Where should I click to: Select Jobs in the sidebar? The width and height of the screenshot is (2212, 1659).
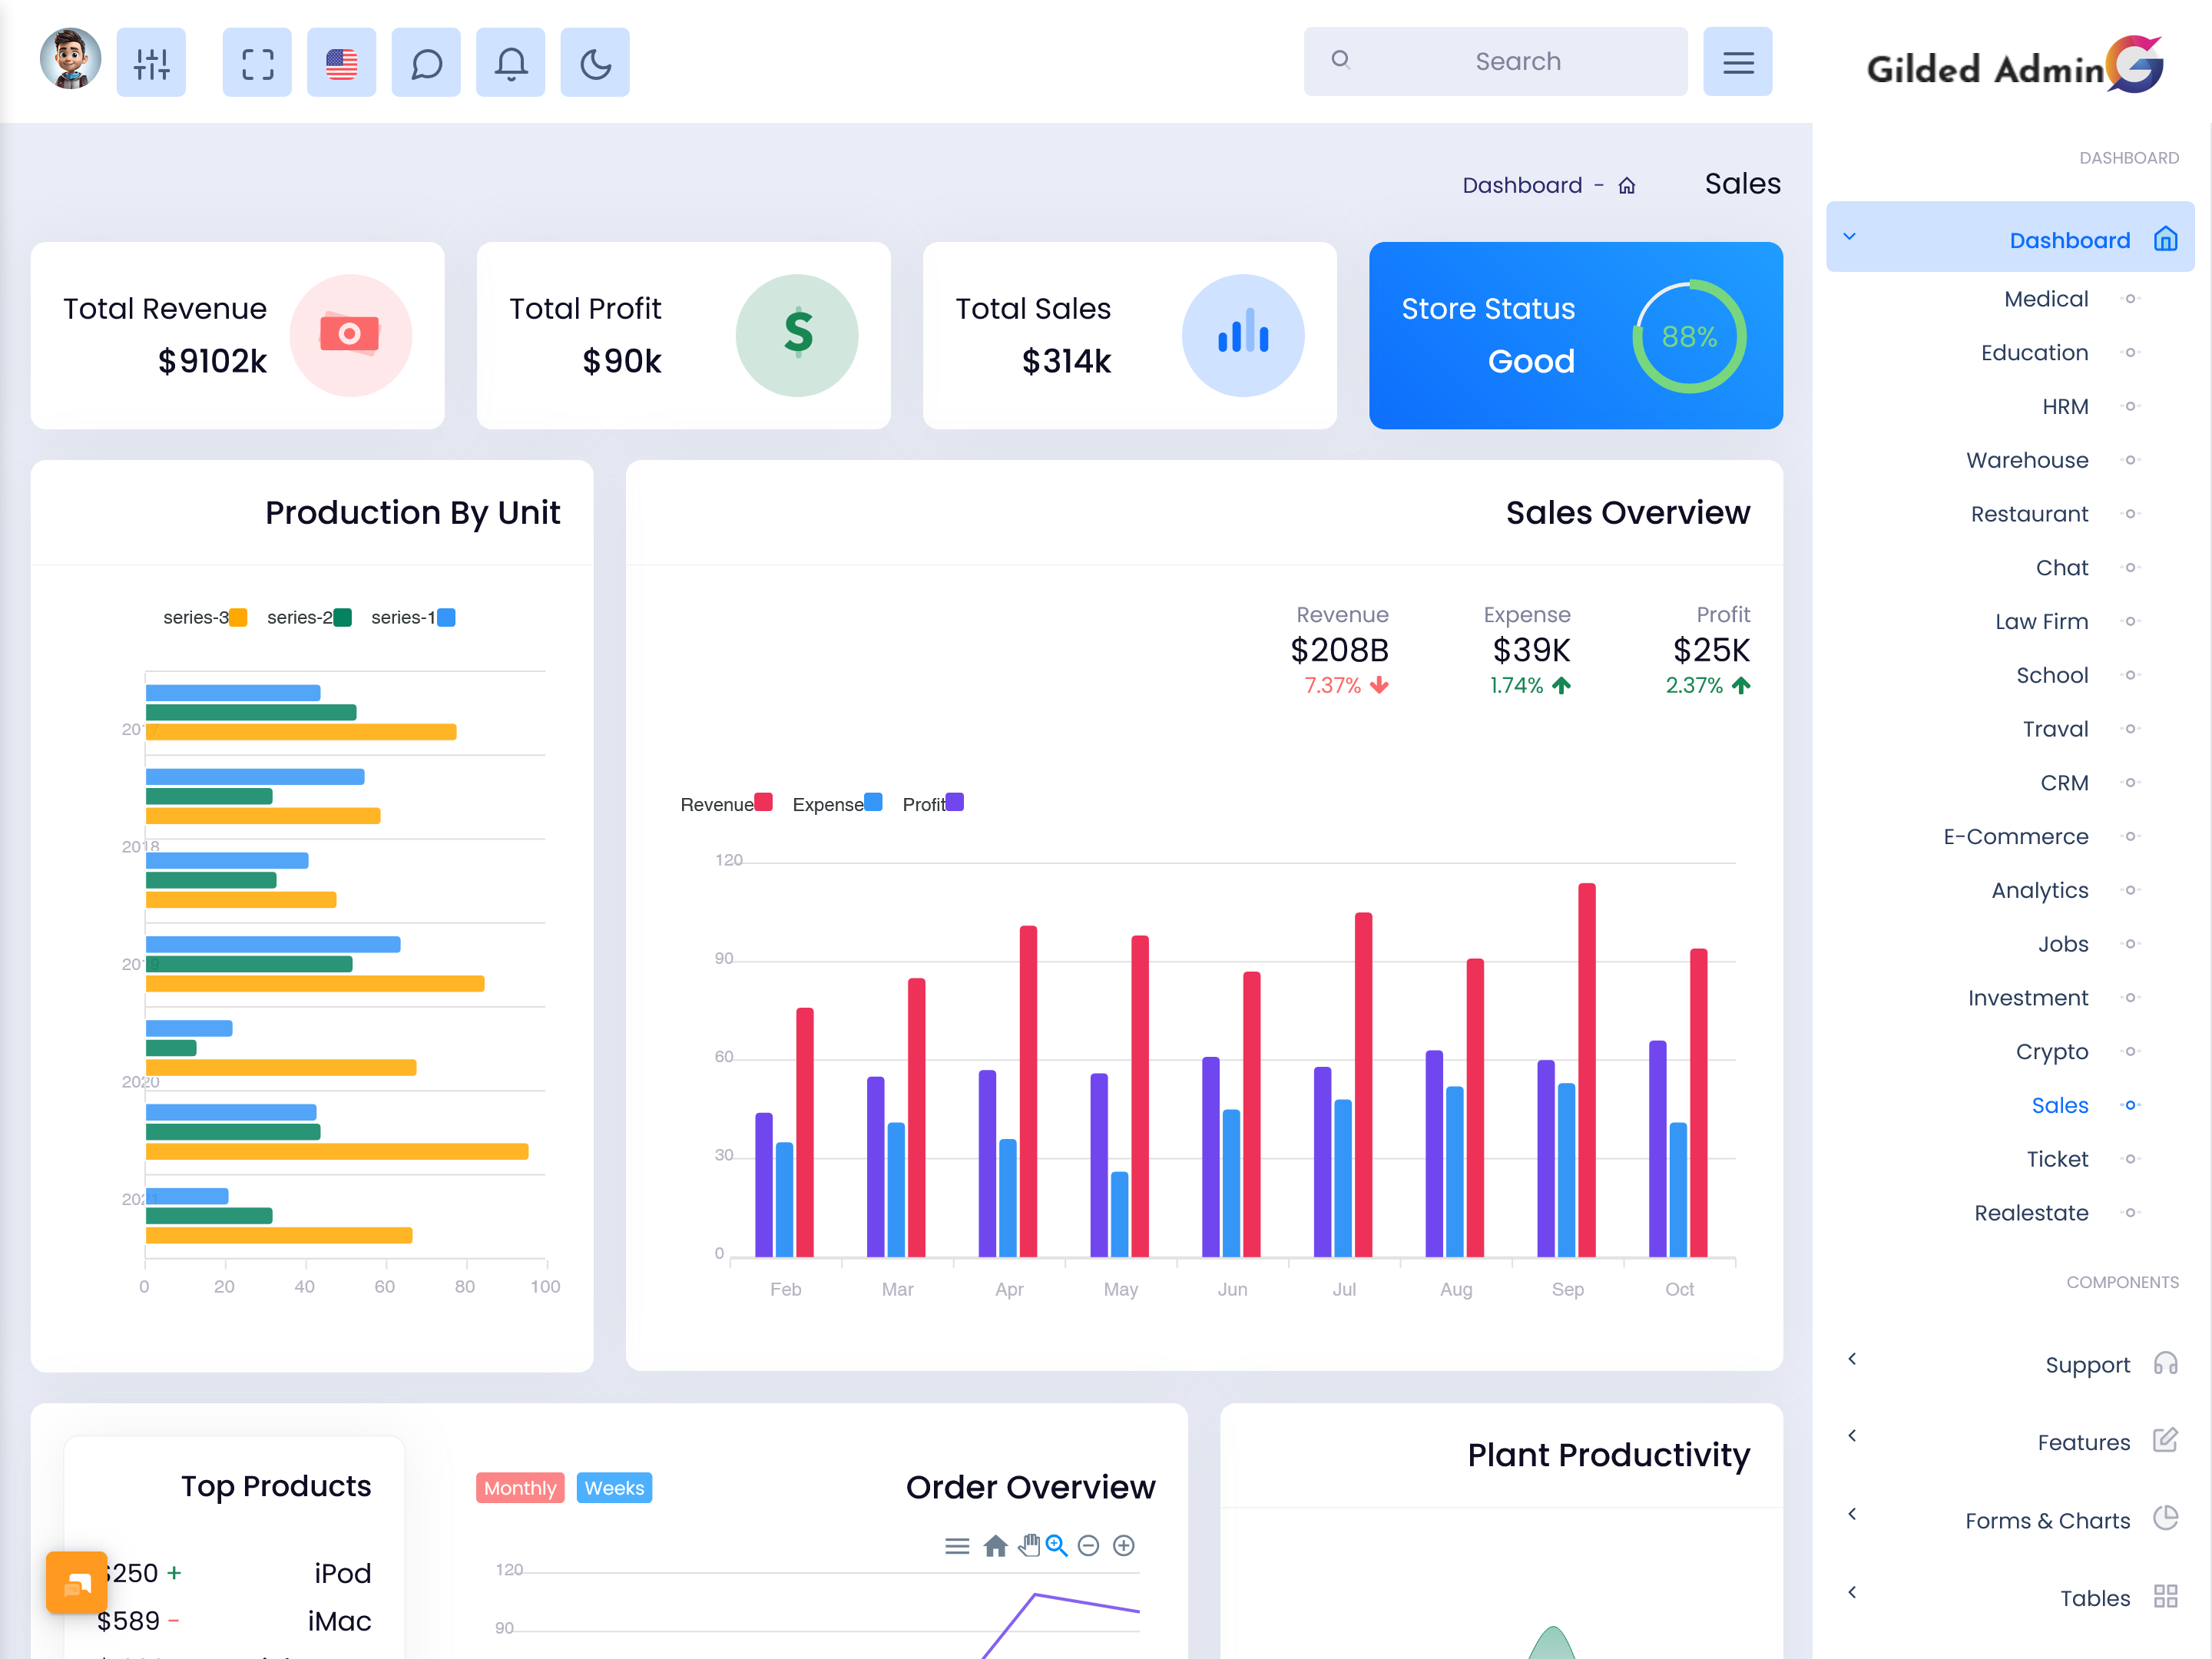[x=2063, y=944]
